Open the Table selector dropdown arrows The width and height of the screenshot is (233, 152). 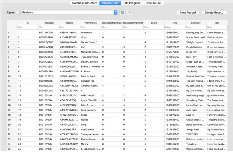[115, 13]
